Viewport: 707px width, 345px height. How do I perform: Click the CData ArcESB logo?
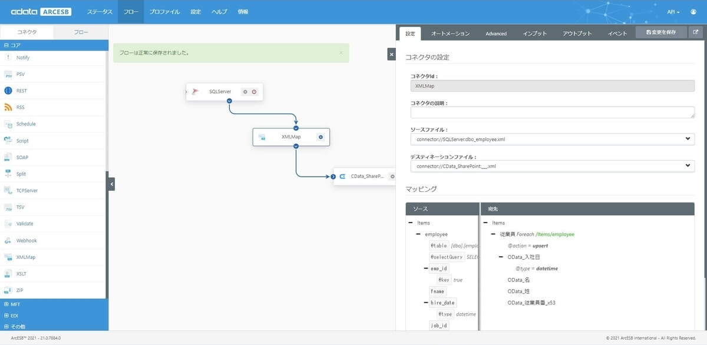41,12
